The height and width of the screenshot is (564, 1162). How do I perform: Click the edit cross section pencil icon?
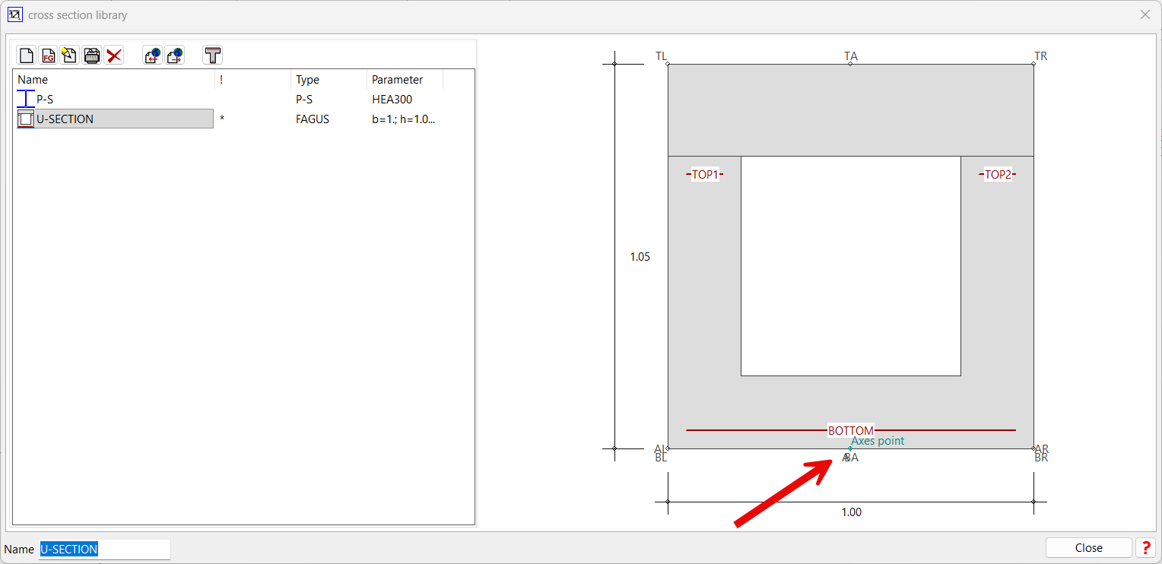[x=69, y=55]
